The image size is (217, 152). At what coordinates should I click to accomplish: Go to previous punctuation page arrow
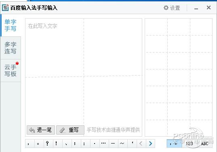pos(141,144)
